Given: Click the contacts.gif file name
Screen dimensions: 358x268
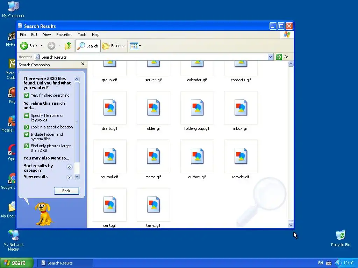Looking at the screenshot, I should click(x=241, y=80).
